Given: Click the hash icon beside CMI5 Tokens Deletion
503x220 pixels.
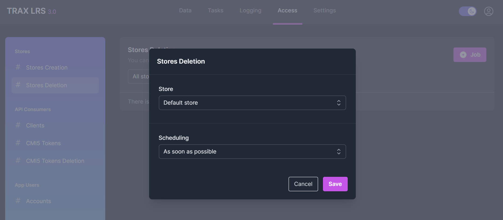Looking at the screenshot, I should pyautogui.click(x=18, y=160).
